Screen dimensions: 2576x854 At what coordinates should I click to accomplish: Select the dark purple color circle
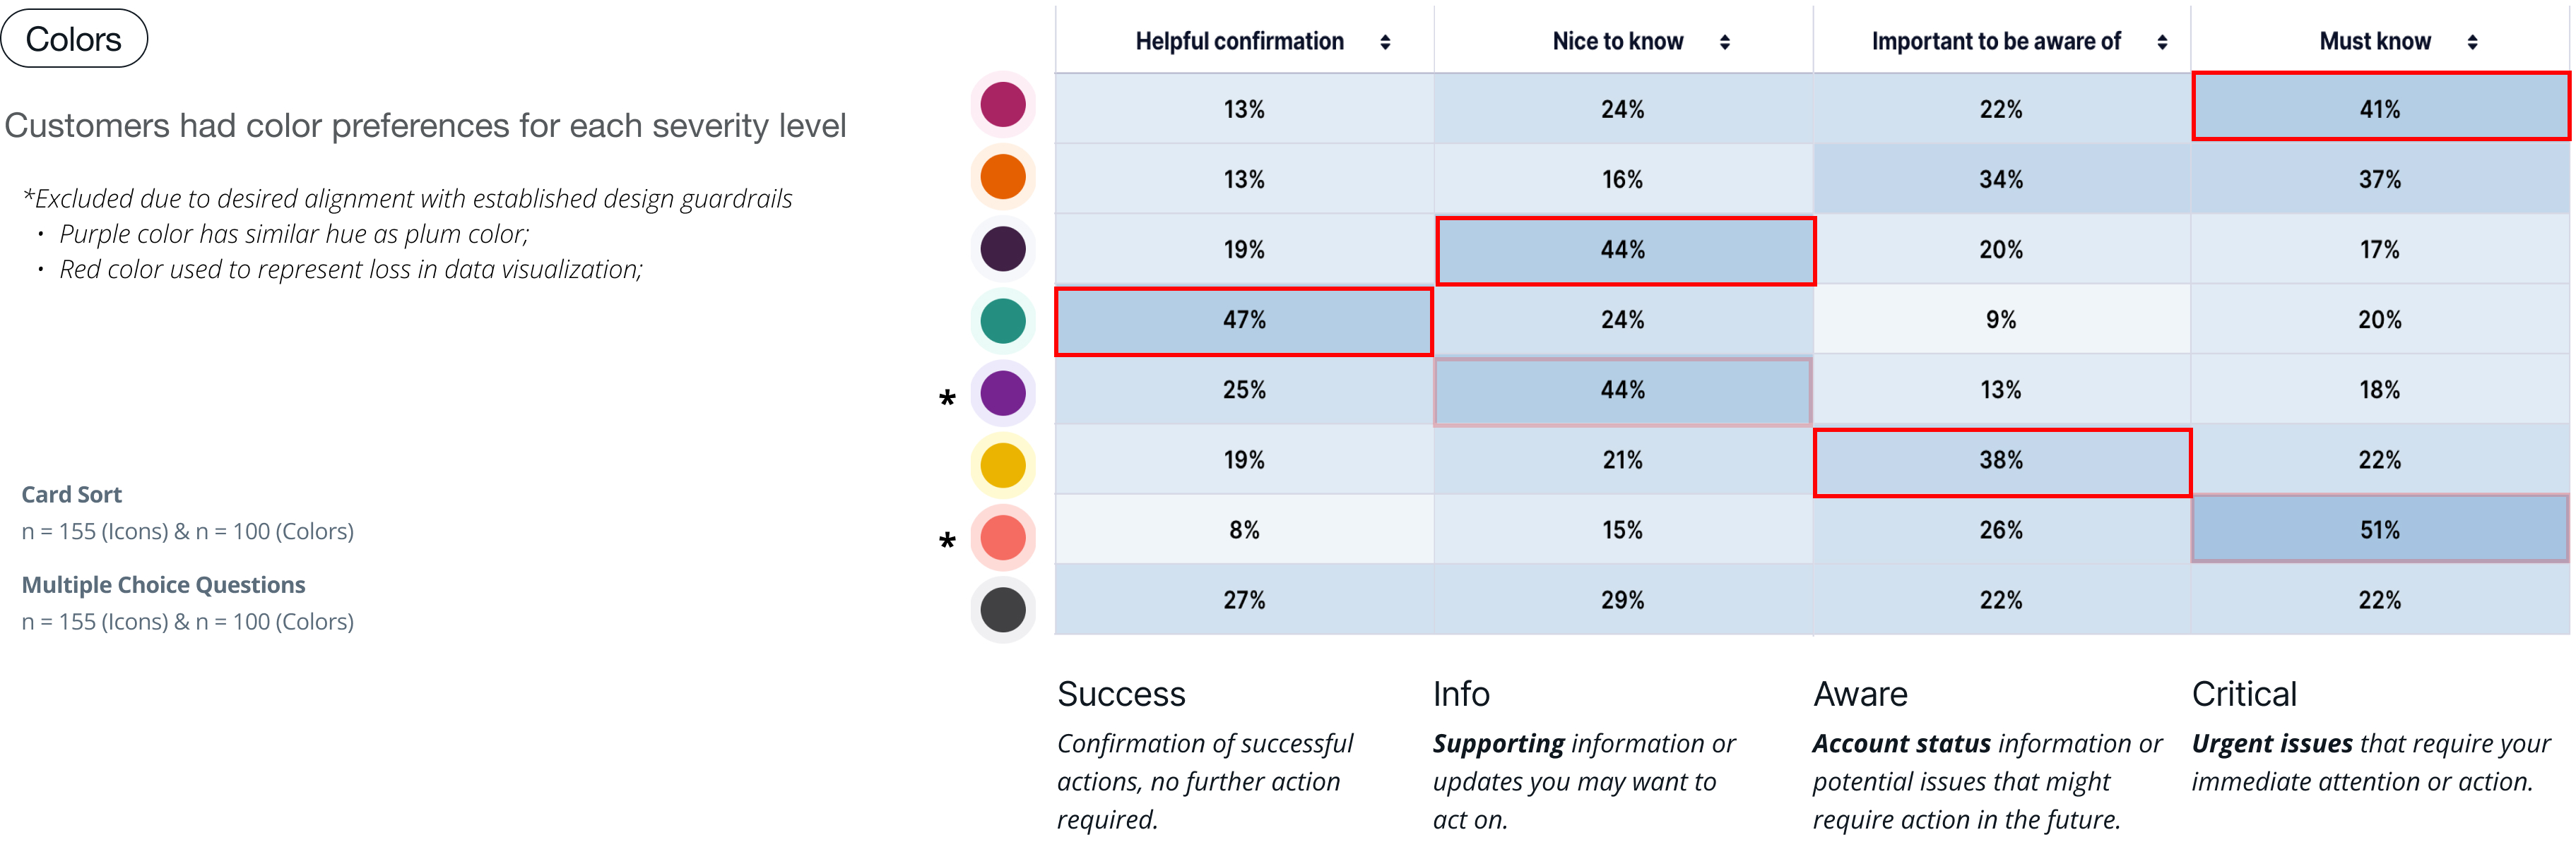[1003, 248]
